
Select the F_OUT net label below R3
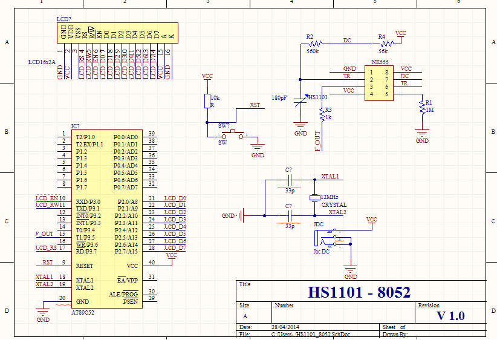(x=317, y=142)
